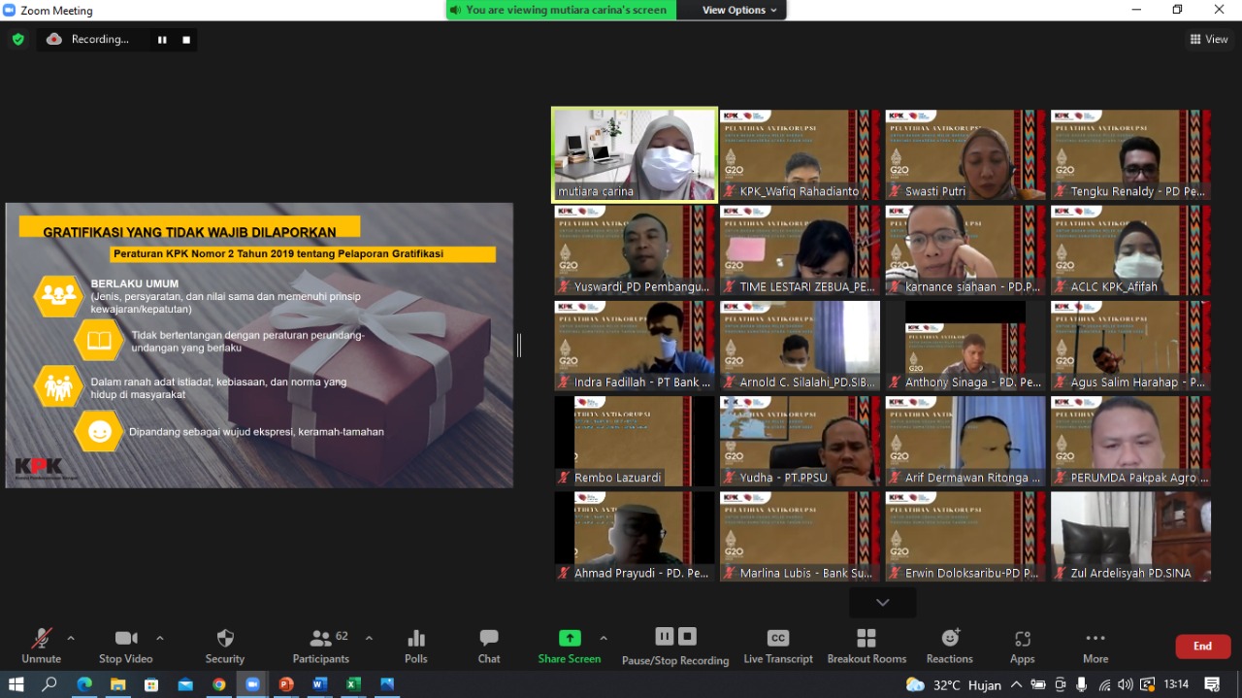Open View Options dropdown
This screenshot has width=1242, height=698.
point(740,10)
